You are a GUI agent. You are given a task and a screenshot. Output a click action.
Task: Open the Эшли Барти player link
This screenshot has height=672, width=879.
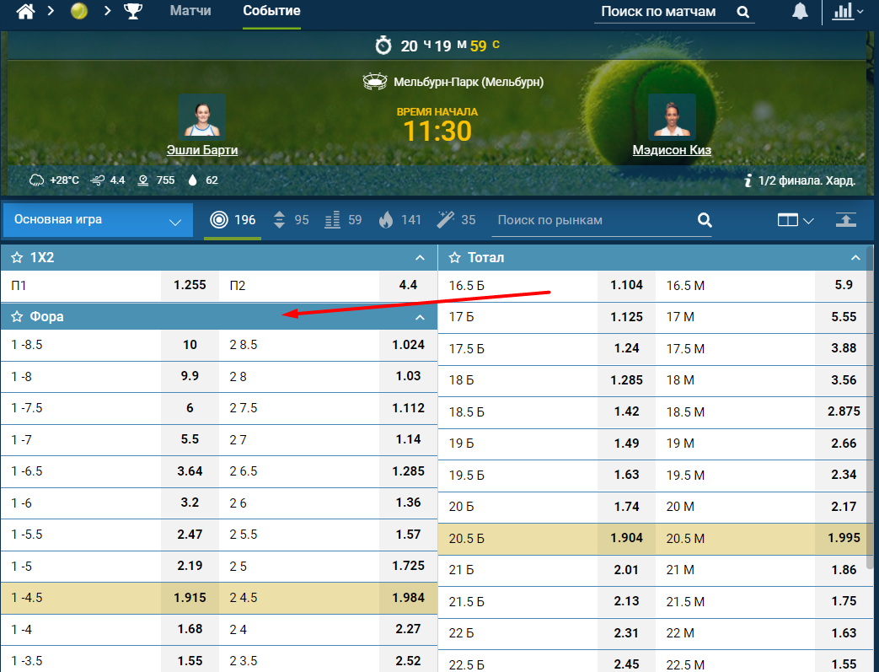click(x=202, y=150)
